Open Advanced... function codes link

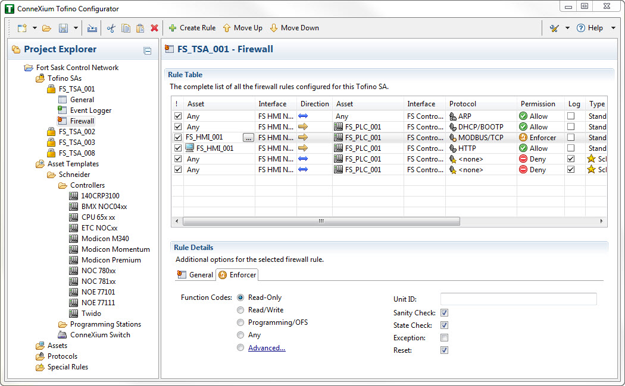pos(267,348)
